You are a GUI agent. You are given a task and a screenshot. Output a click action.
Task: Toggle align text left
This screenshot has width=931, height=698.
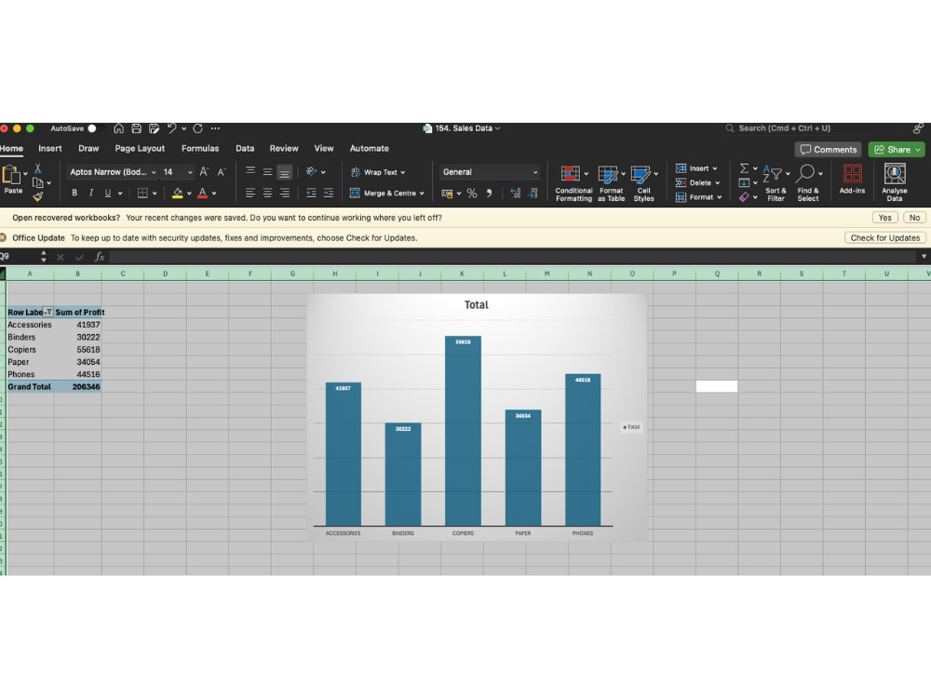pos(250,194)
